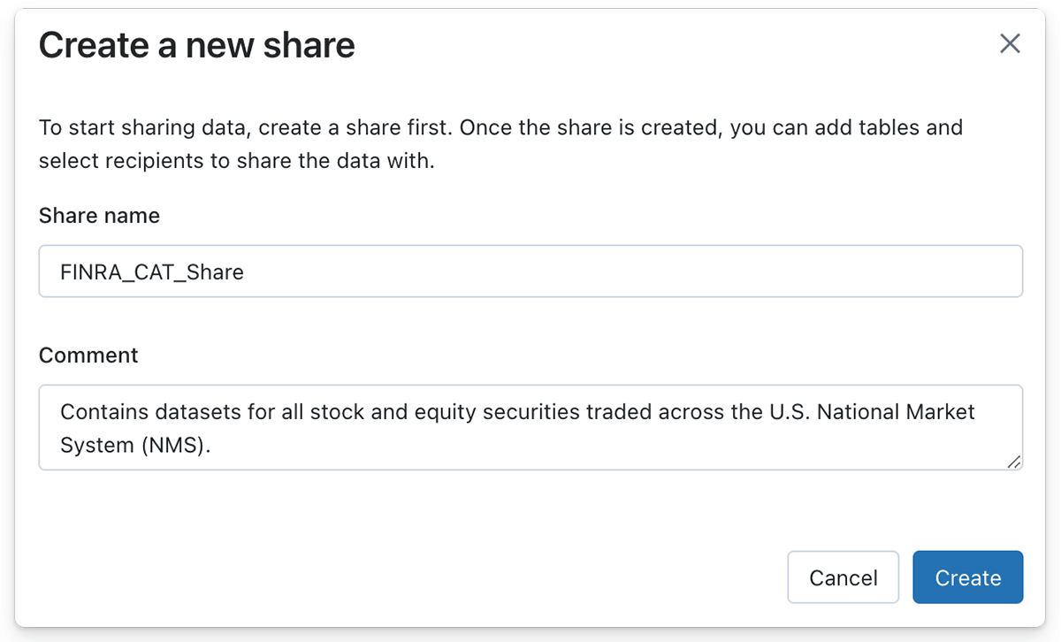Image resolution: width=1061 pixels, height=642 pixels.
Task: Click the blue Create button
Action: [x=967, y=577]
